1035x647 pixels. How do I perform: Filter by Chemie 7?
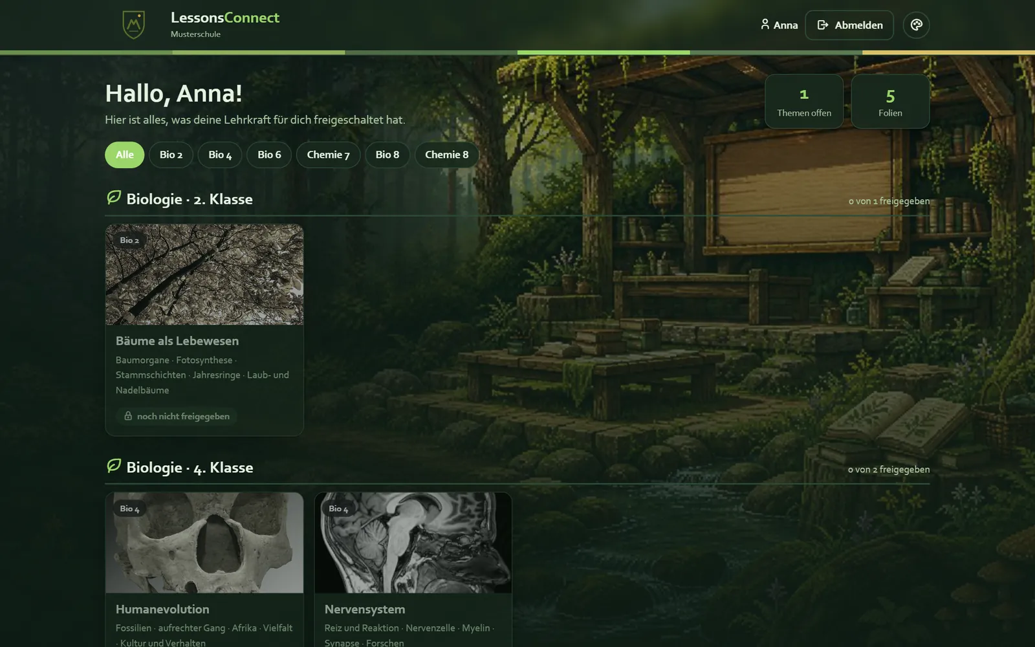click(x=328, y=155)
